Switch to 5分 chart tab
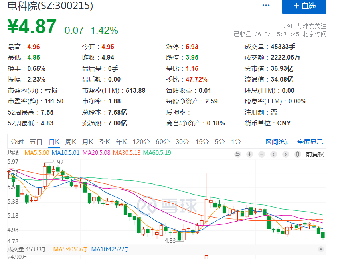Image resolution: width=338 pixels, height=259 pixels. point(220,142)
